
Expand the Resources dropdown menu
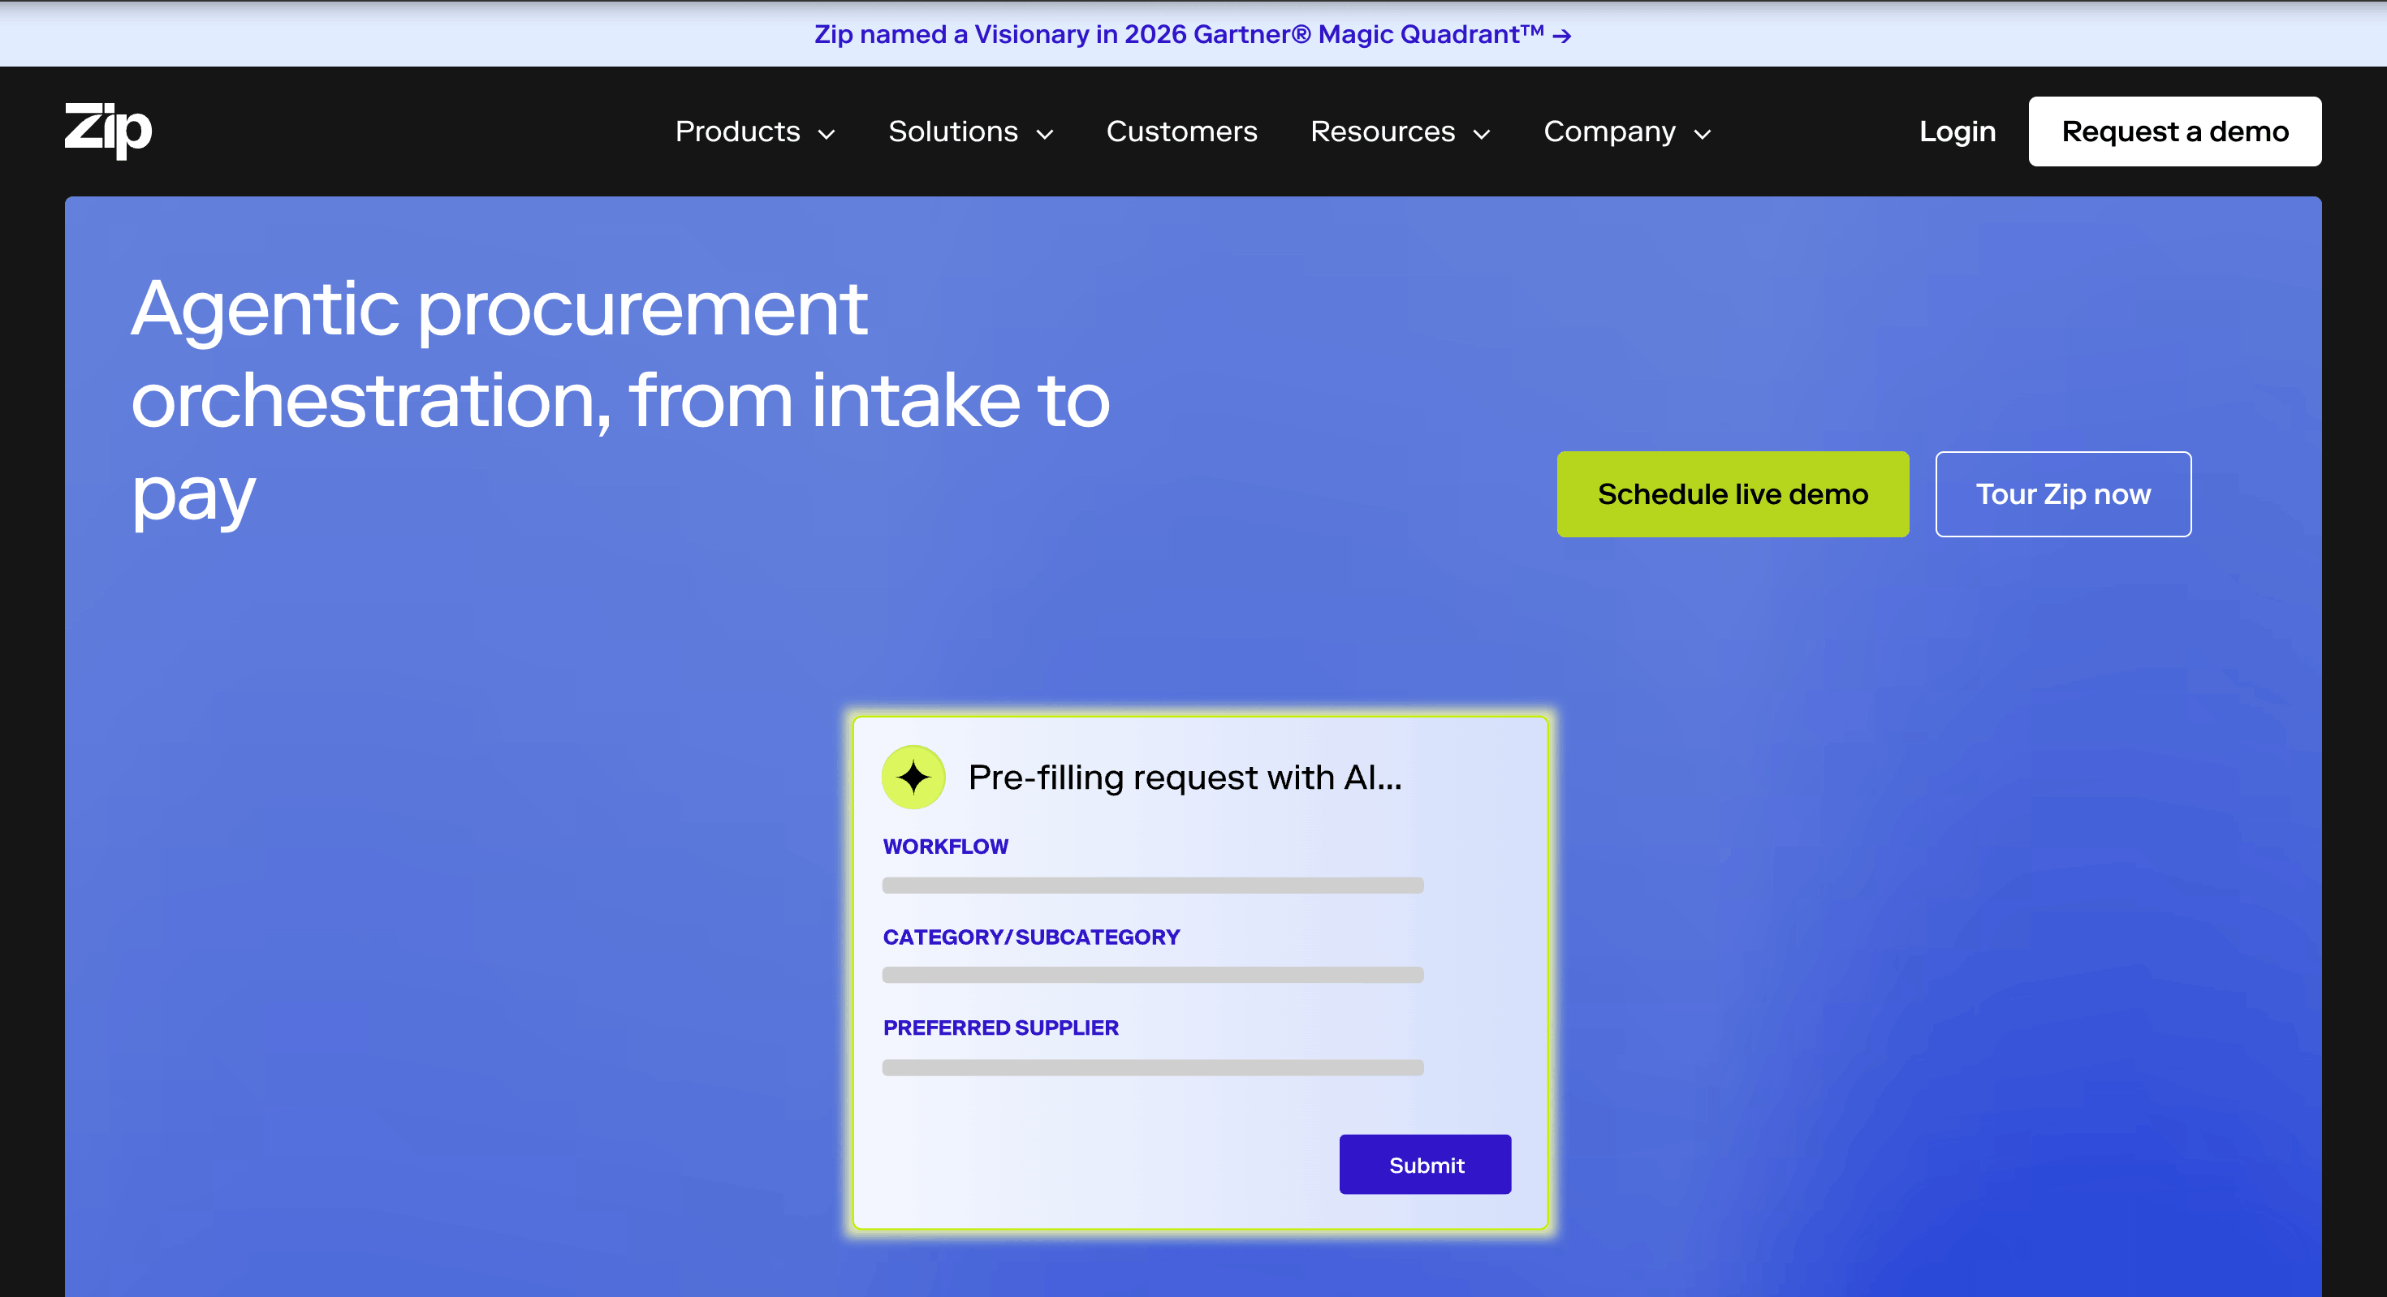[x=1401, y=131]
